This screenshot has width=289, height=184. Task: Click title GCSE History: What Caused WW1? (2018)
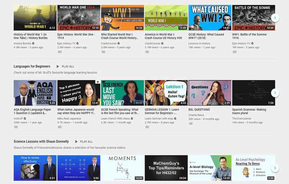tap(206, 36)
